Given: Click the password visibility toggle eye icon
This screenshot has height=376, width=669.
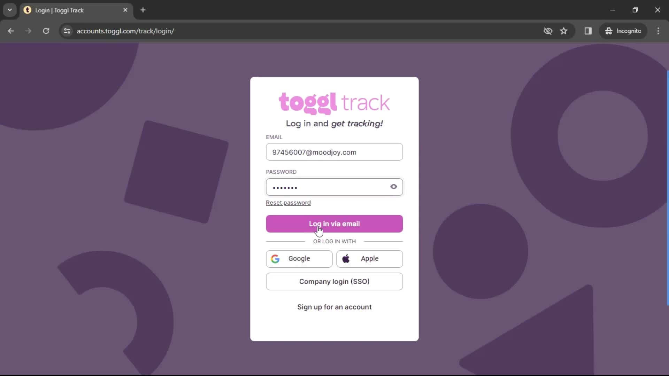Looking at the screenshot, I should pos(393,187).
